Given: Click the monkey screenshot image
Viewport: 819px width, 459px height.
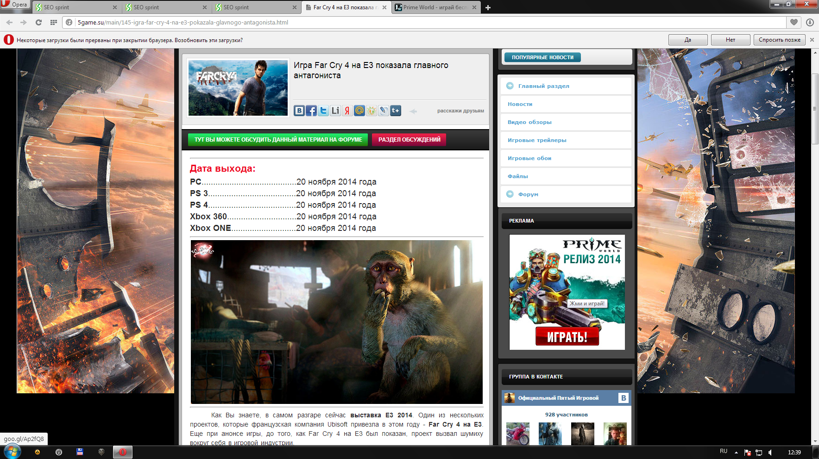Looking at the screenshot, I should tap(337, 322).
